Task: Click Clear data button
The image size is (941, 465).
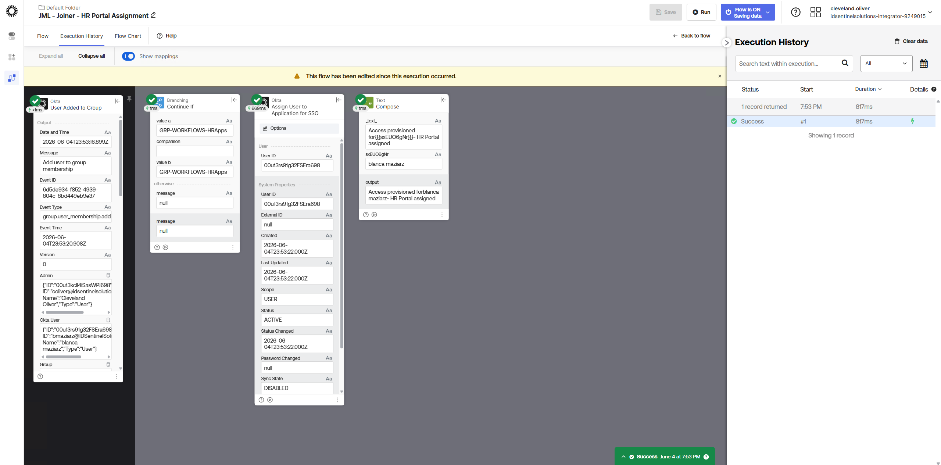Action: tap(911, 41)
